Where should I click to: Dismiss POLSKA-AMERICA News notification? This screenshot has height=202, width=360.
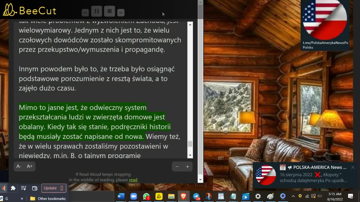point(353,167)
